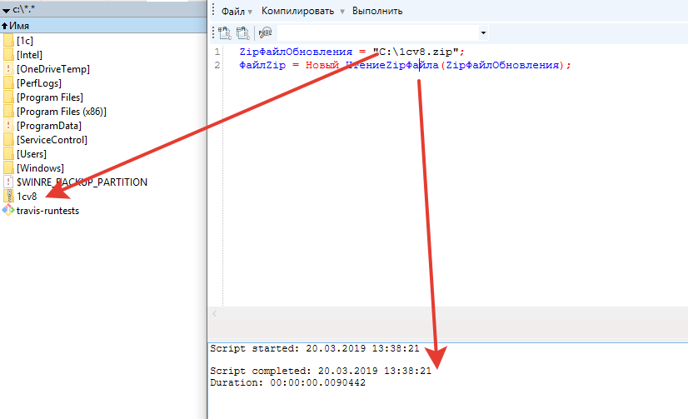Select the [Windows] folder

point(40,168)
